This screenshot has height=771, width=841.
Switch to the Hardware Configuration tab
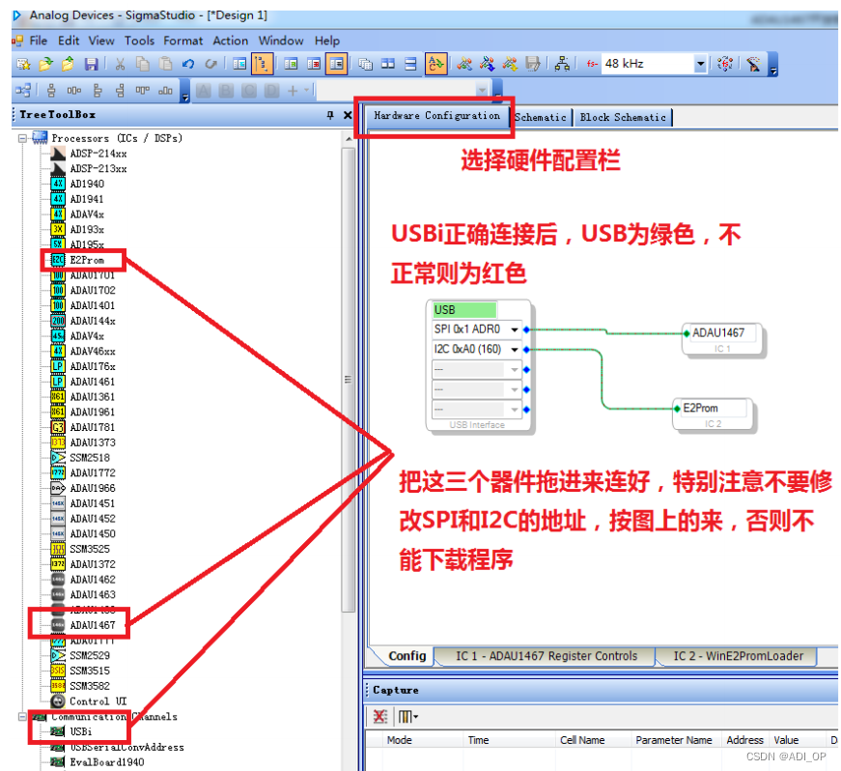[x=437, y=116]
